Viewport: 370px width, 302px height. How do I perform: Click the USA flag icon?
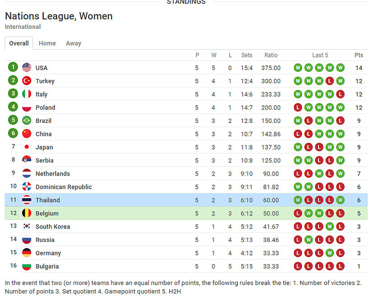27,68
